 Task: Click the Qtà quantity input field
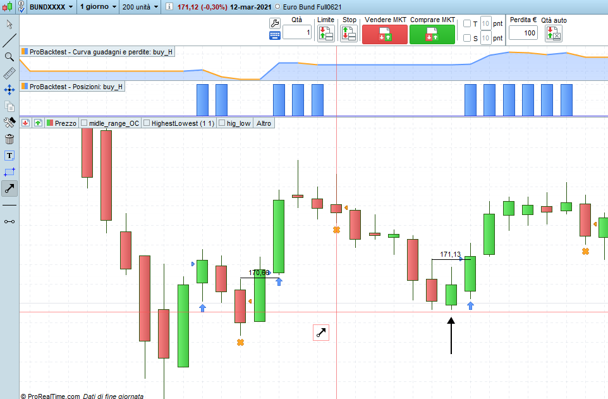[x=297, y=32]
